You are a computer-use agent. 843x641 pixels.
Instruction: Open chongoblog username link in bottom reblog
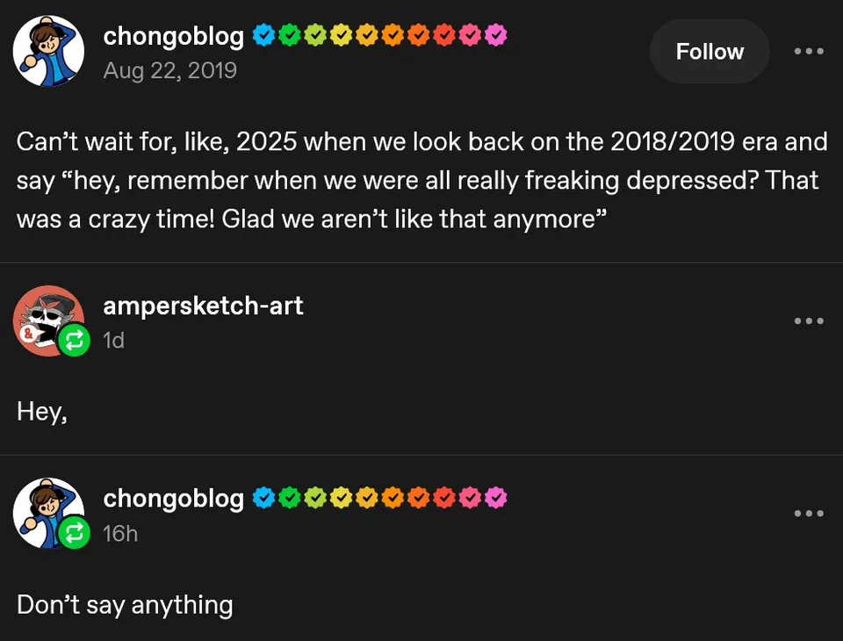pyautogui.click(x=173, y=498)
